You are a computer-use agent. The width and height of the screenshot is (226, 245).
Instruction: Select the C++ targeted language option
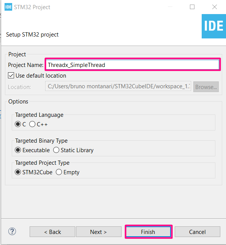tap(32, 124)
